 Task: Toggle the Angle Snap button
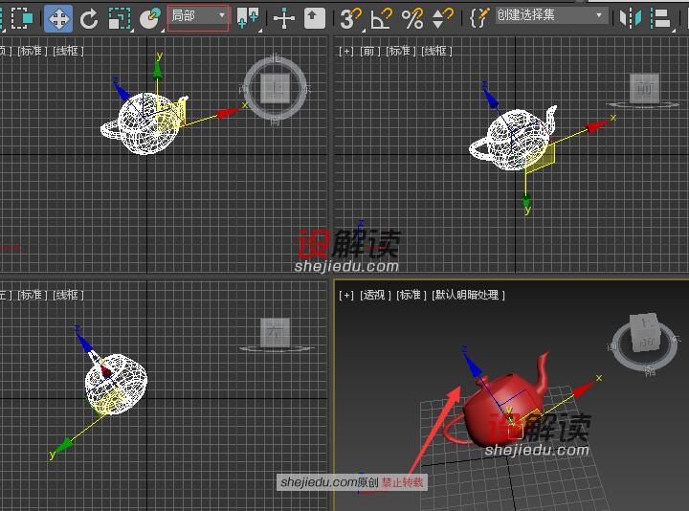[x=382, y=19]
